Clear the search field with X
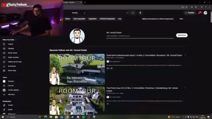Screen dimensions: 212x119 pyautogui.click(x=127, y=13)
